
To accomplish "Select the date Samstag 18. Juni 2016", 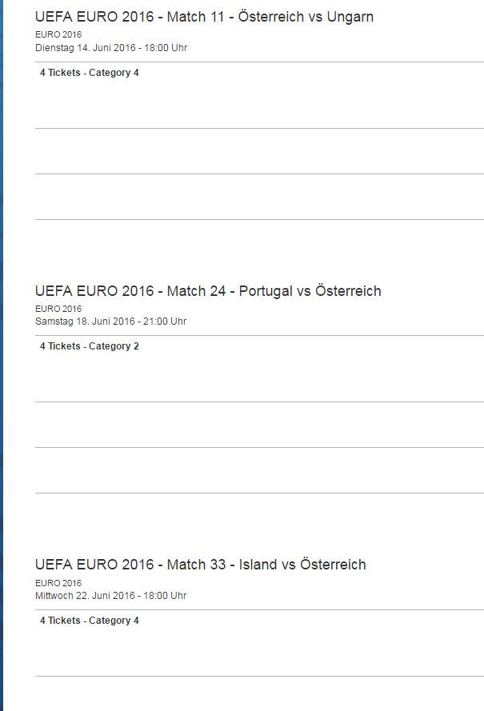I will pyautogui.click(x=110, y=322).
